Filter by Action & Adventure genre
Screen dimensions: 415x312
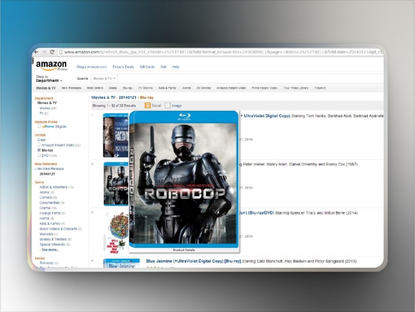tap(54, 187)
